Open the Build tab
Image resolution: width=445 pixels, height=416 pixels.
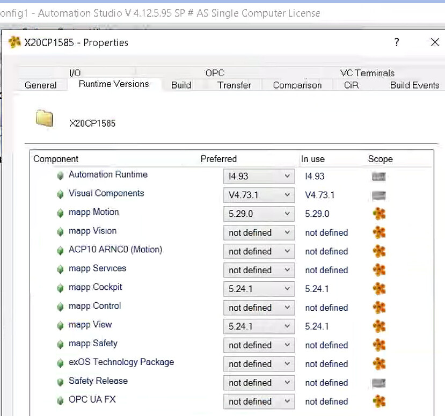(x=181, y=85)
